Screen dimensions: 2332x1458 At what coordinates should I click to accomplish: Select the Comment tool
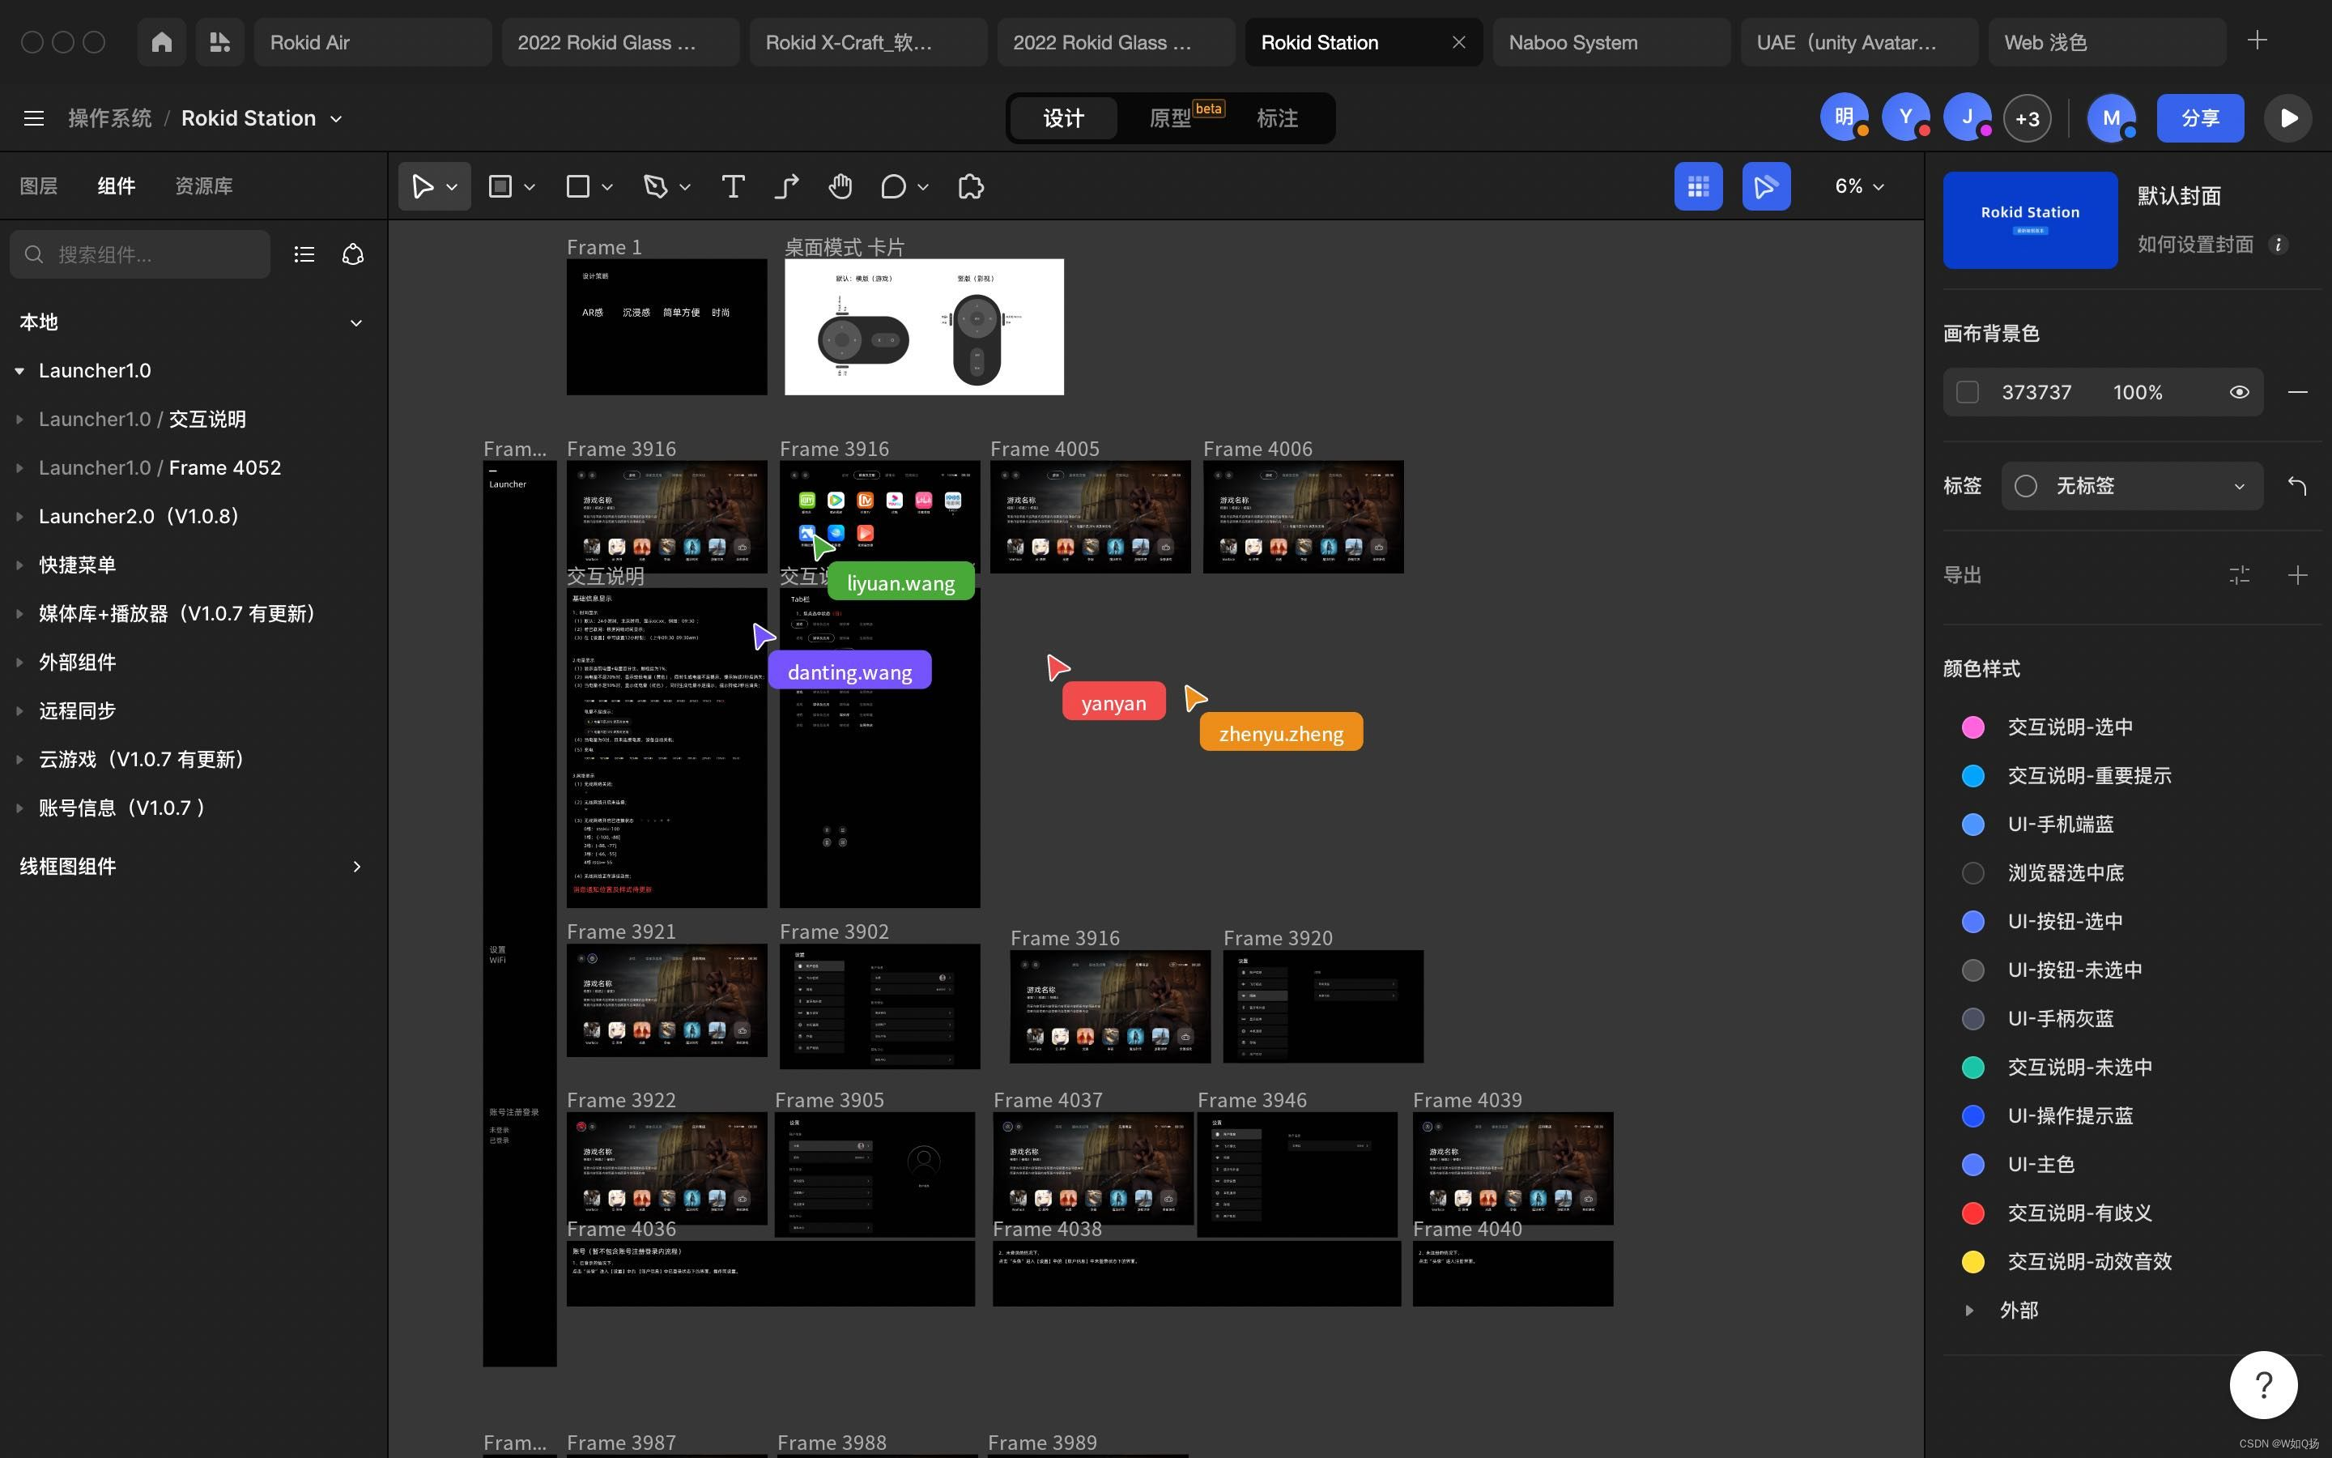pyautogui.click(x=893, y=186)
